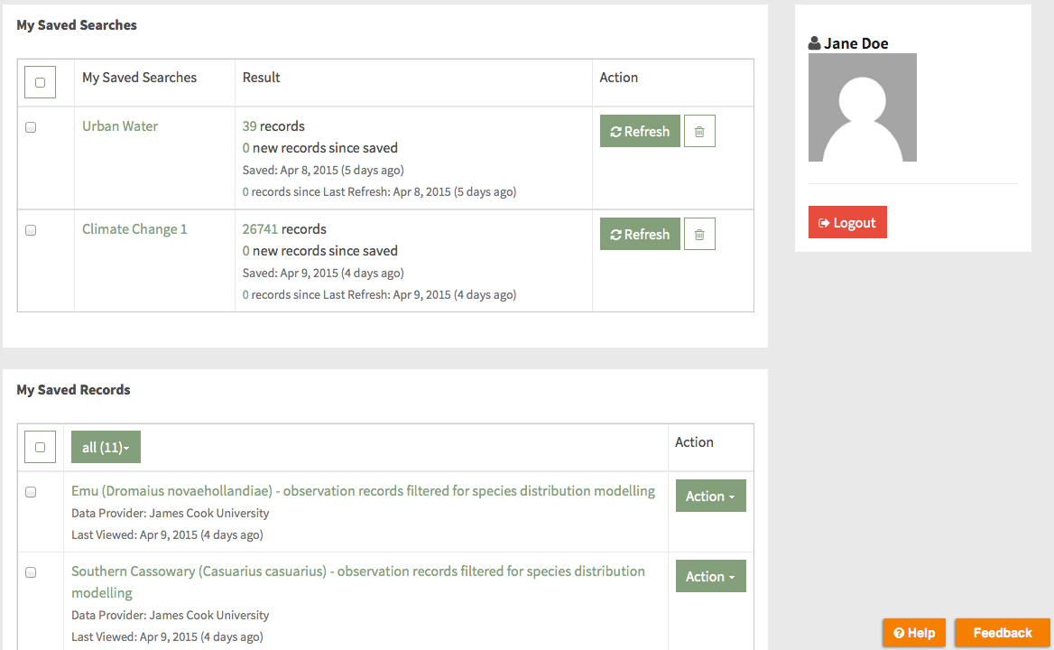Open the Urban Water saved search link

pyautogui.click(x=120, y=126)
